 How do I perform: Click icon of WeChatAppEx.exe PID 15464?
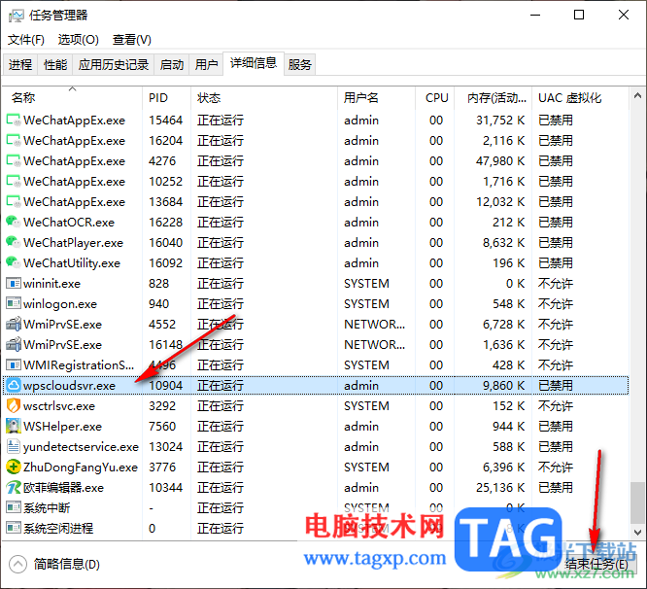click(14, 121)
